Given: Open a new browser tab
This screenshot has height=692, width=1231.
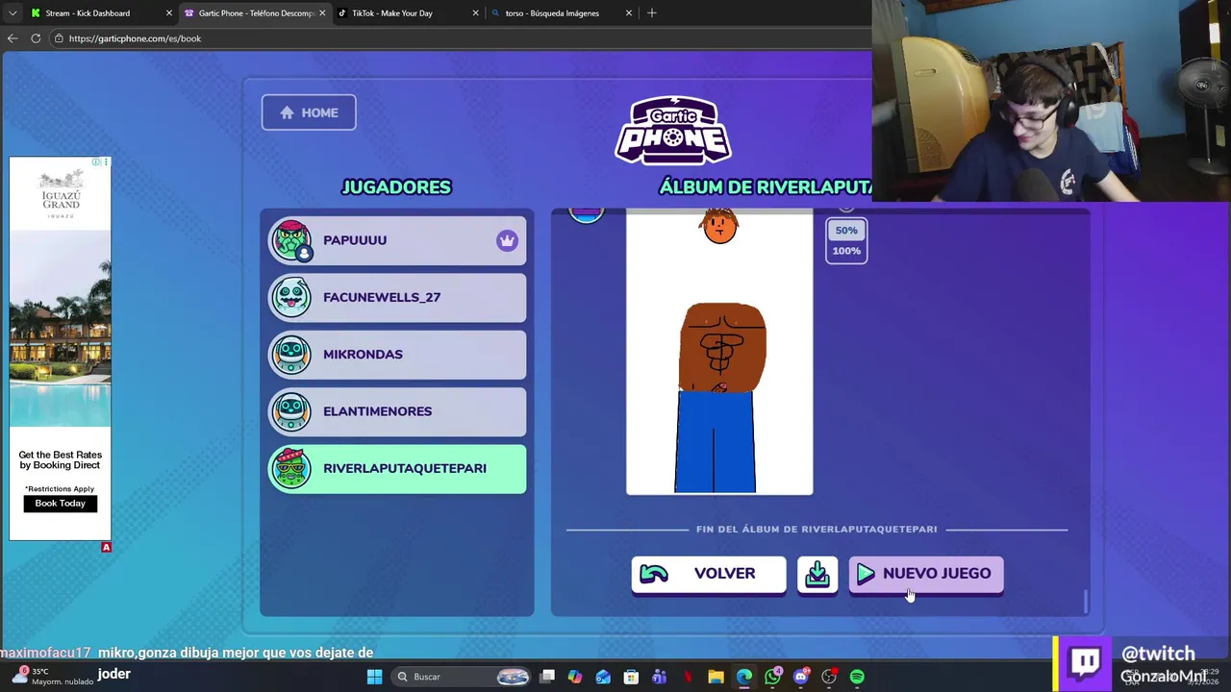Looking at the screenshot, I should click(652, 13).
